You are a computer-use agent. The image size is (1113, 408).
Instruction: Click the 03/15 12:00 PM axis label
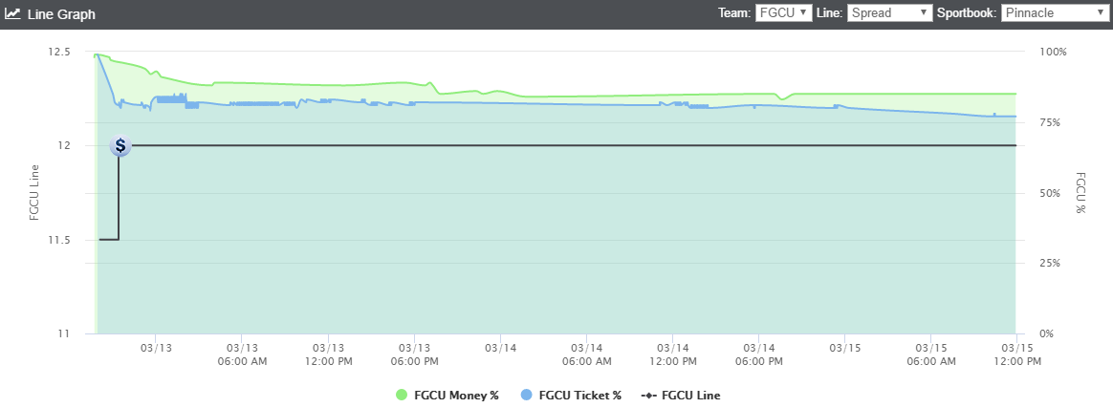coord(1016,354)
